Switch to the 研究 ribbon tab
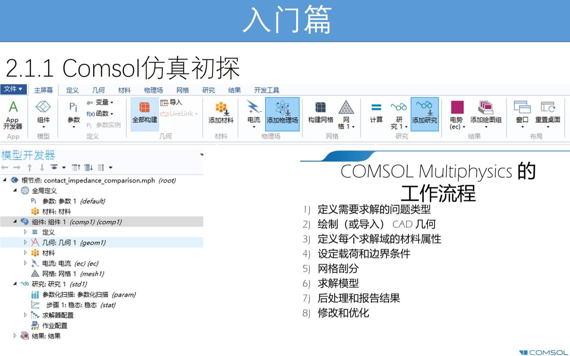The image size is (570, 356). [208, 90]
